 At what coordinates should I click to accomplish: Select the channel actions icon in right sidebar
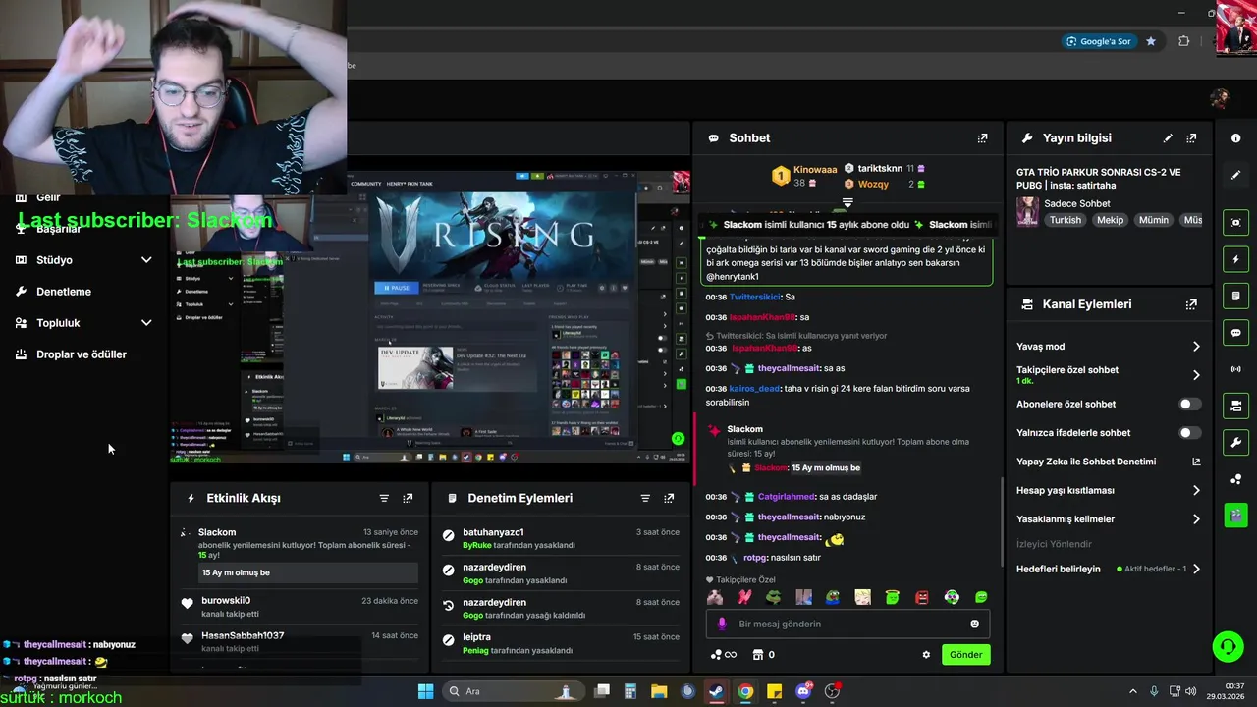(x=1235, y=406)
